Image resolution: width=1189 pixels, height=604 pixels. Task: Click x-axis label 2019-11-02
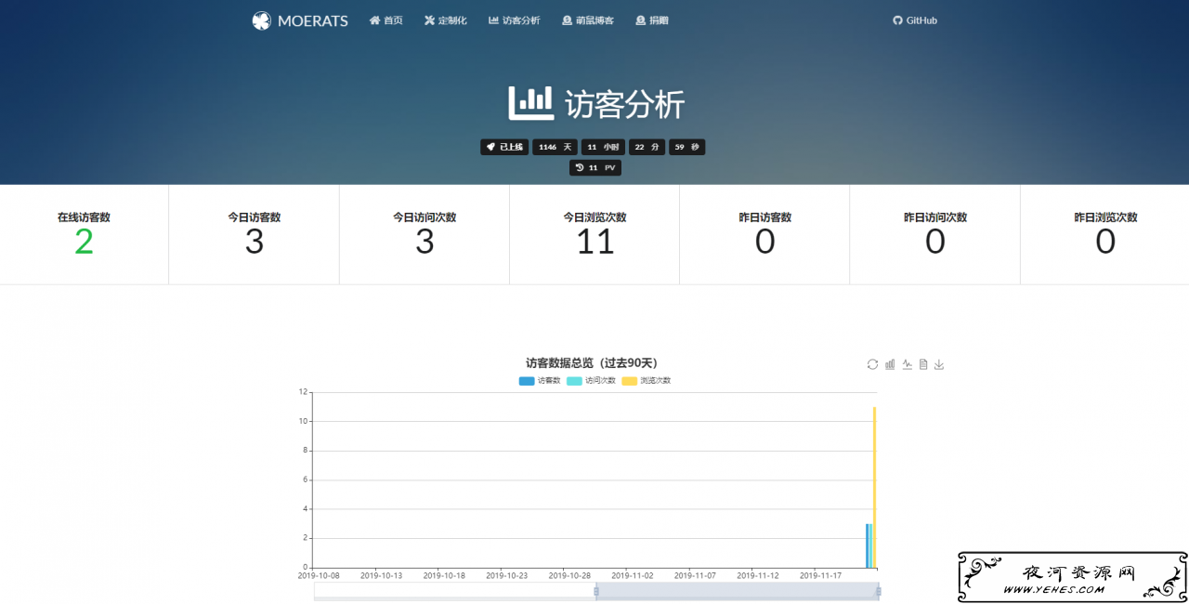[632, 576]
